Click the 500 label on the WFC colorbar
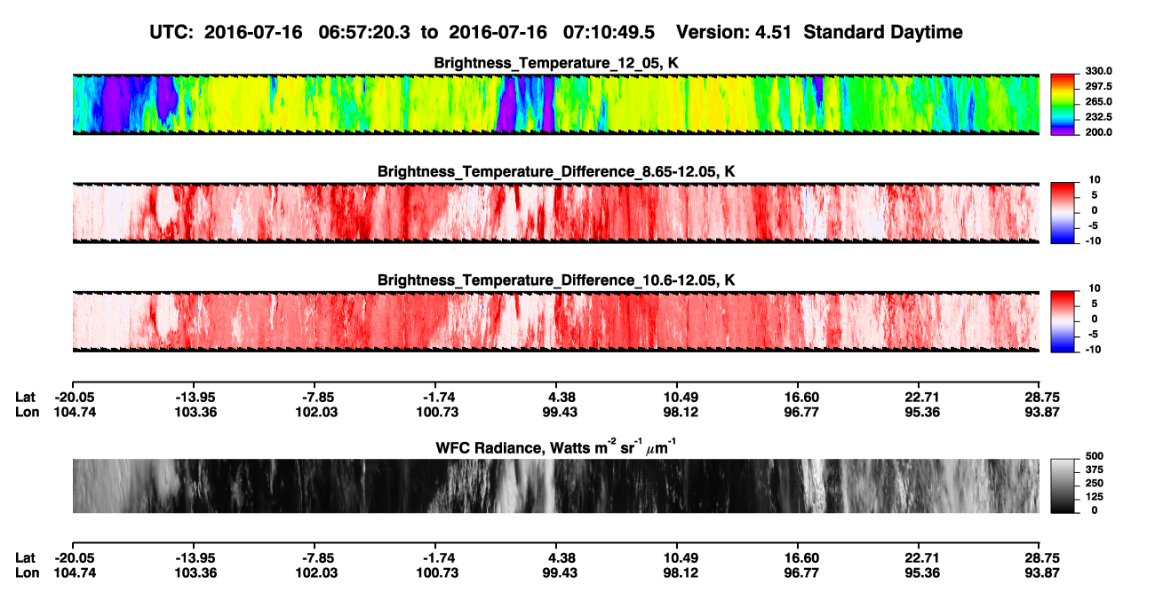1155x592 pixels. (x=1095, y=456)
